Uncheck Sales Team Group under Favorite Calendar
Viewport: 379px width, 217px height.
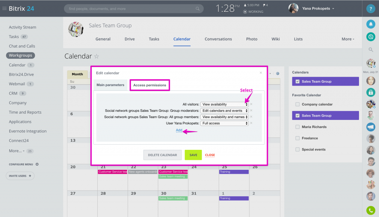pyautogui.click(x=298, y=116)
